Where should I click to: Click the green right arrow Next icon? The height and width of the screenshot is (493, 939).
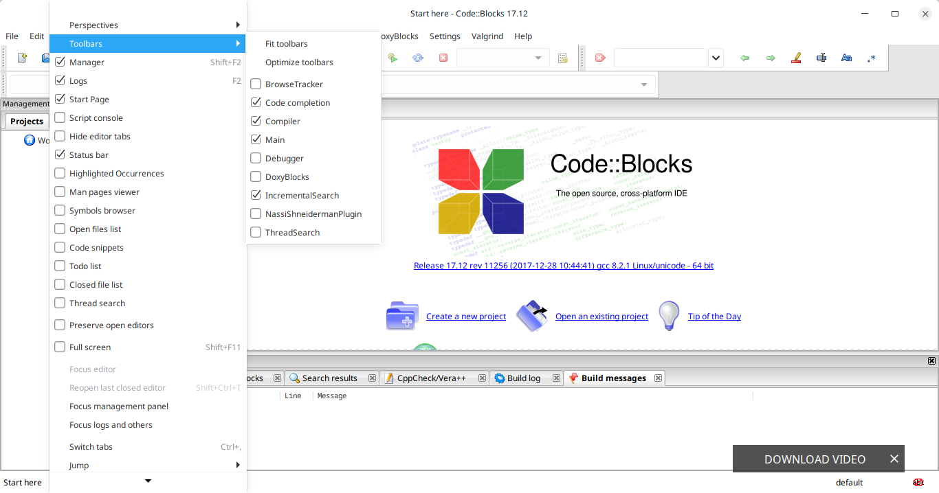(771, 58)
